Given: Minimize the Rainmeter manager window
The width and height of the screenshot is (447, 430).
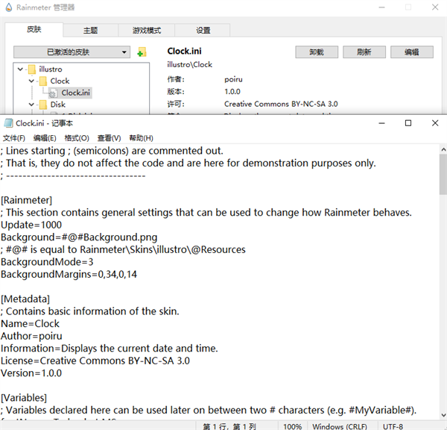Looking at the screenshot, I should point(381,7).
